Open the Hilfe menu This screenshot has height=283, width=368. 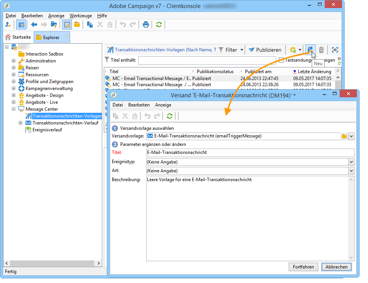(102, 16)
